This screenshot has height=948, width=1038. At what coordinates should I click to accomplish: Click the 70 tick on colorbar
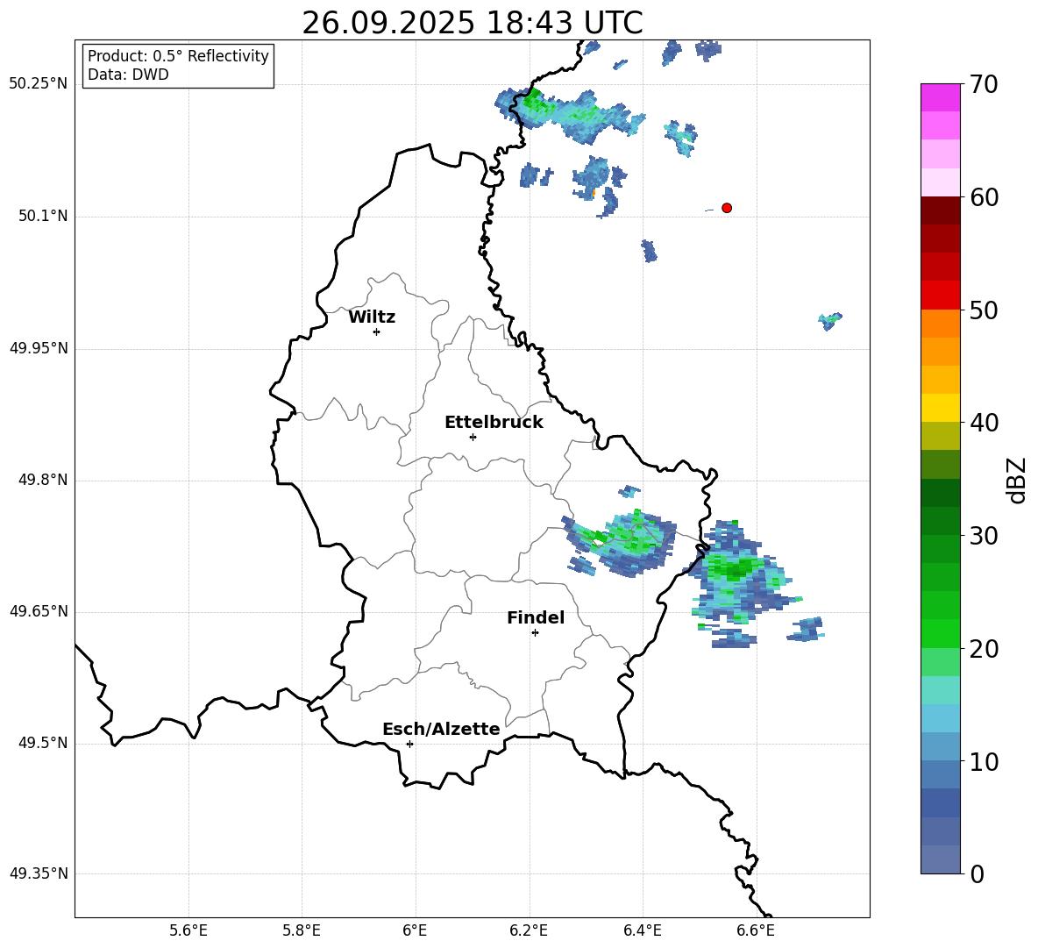point(984,84)
